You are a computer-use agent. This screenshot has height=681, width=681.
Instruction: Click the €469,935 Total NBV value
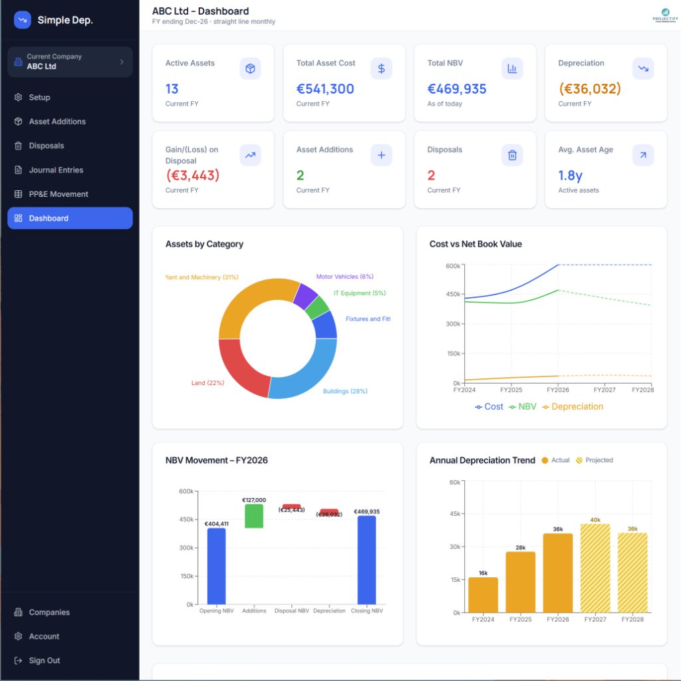(457, 89)
